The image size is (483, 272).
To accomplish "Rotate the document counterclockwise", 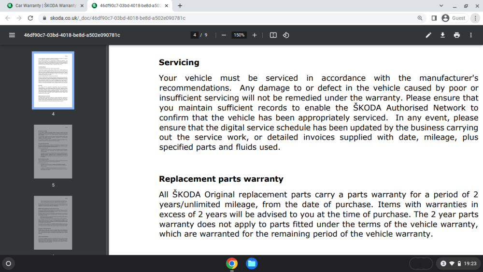I will point(286,35).
